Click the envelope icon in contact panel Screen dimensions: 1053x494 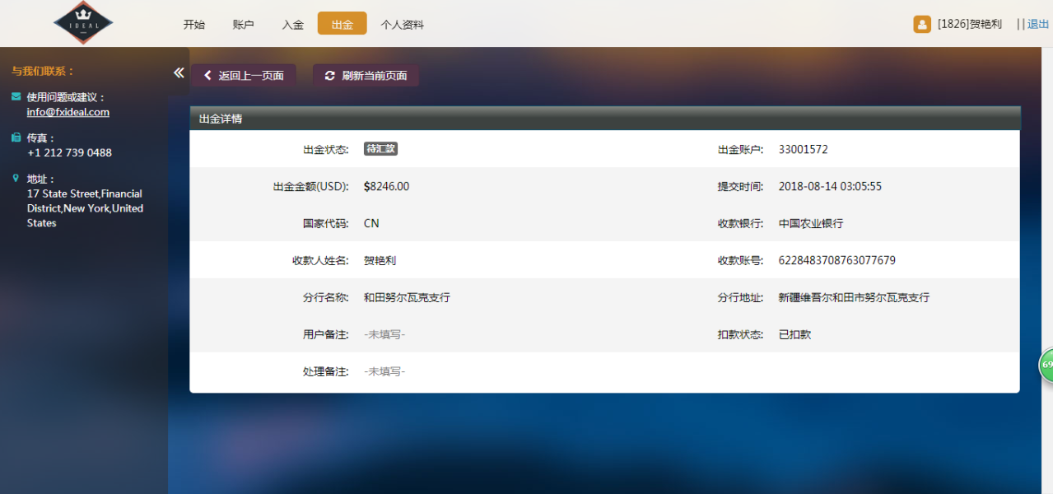point(16,97)
